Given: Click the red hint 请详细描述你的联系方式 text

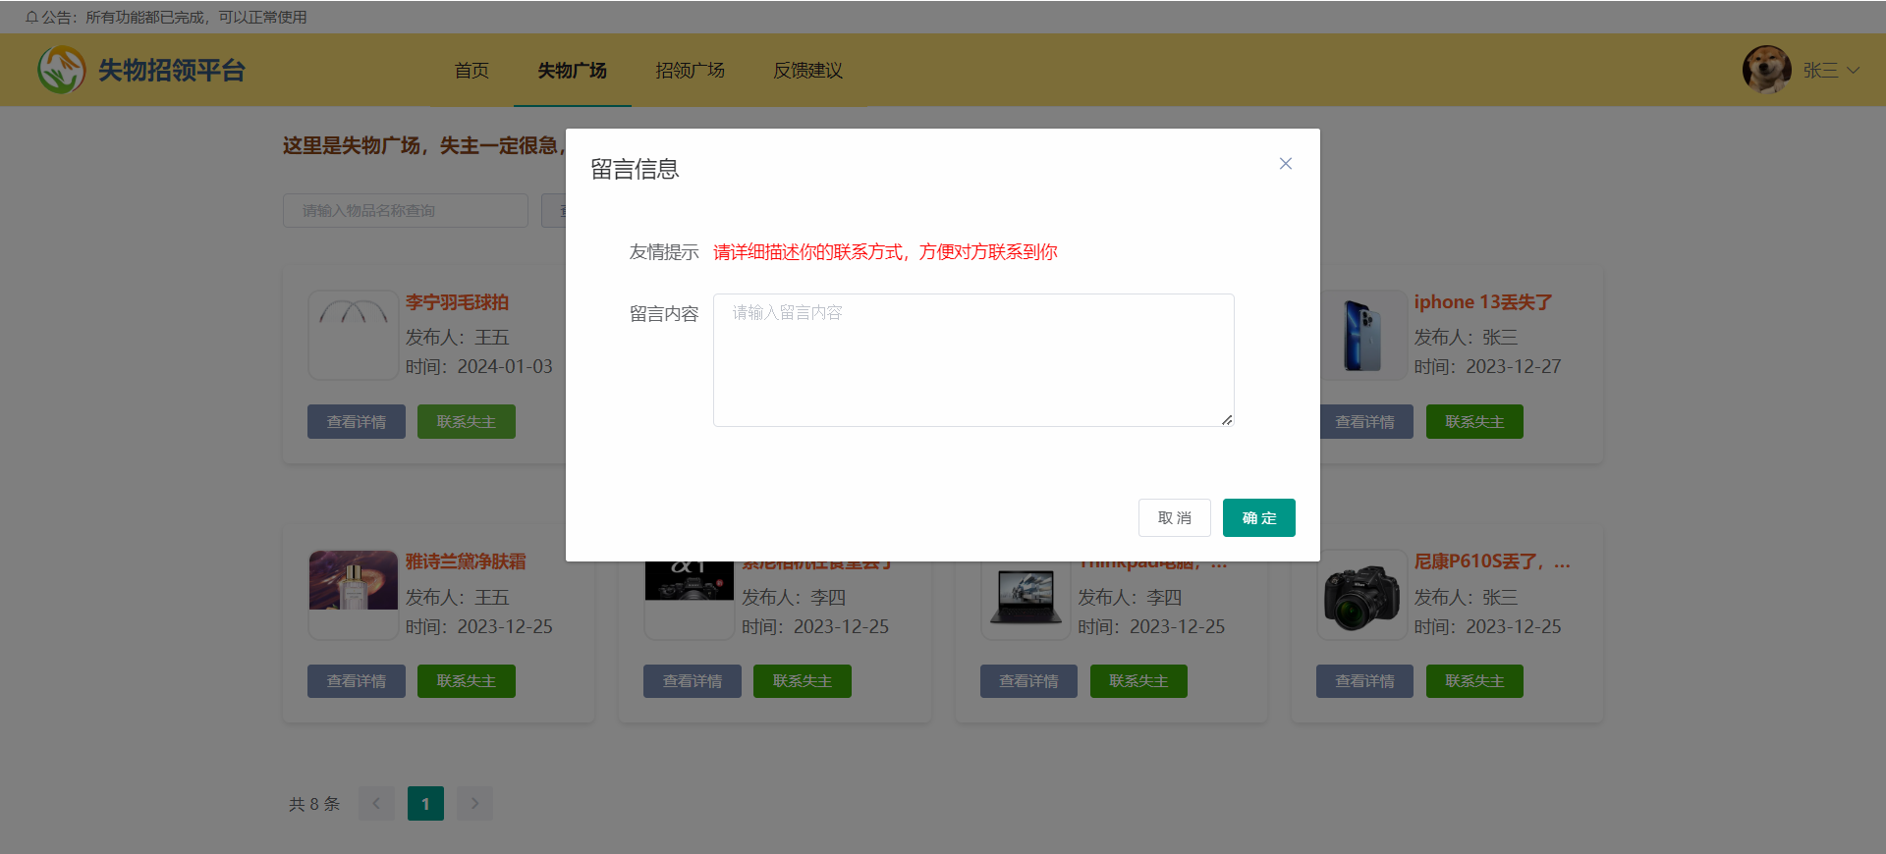Looking at the screenshot, I should 885,252.
